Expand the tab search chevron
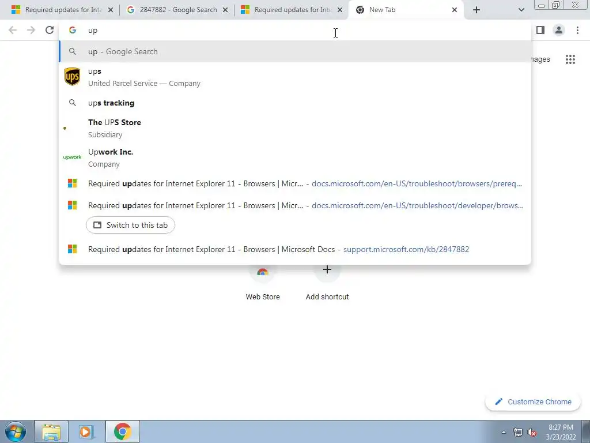This screenshot has height=443, width=590. tap(521, 10)
